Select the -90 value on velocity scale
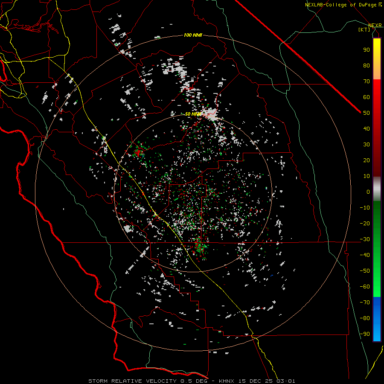The image size is (384, 384). pos(365,334)
